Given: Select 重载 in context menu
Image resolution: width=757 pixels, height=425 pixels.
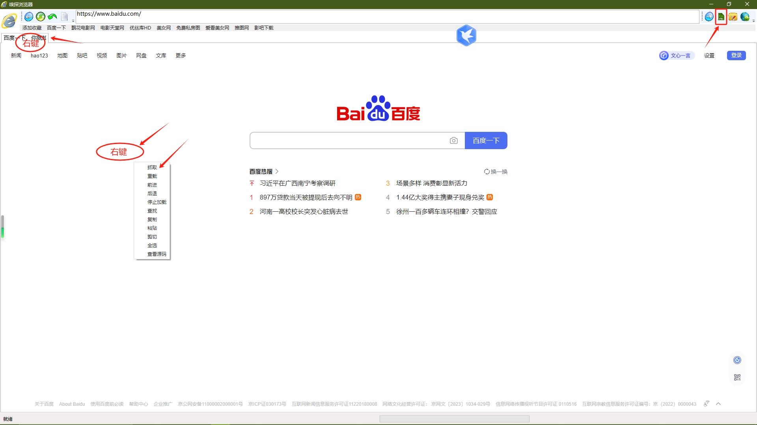Looking at the screenshot, I should pos(152,176).
